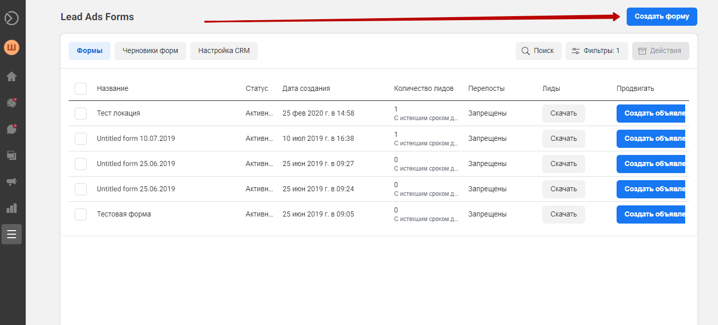Click Запрещены in the Тестовая форма row
Viewport: 718px width, 325px height.
click(x=487, y=214)
